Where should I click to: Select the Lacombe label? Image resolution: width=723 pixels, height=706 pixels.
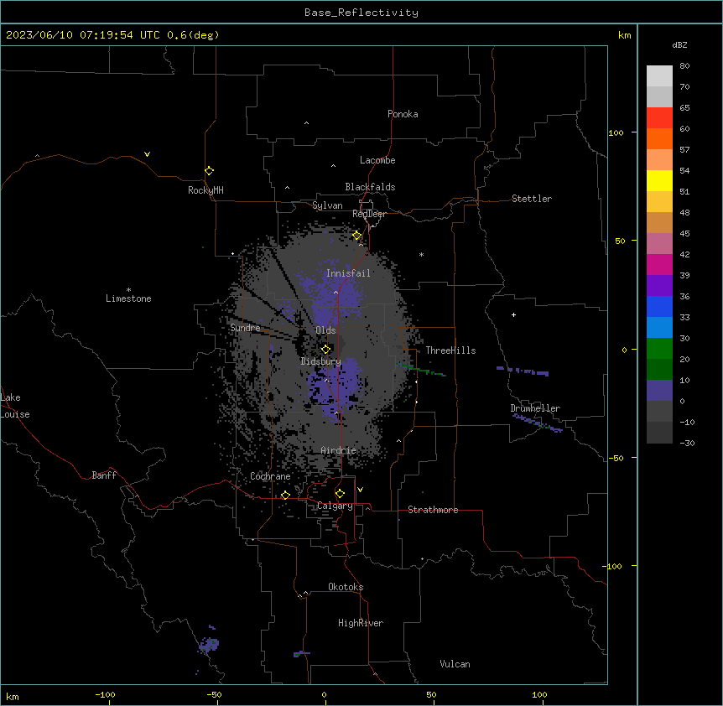point(377,160)
